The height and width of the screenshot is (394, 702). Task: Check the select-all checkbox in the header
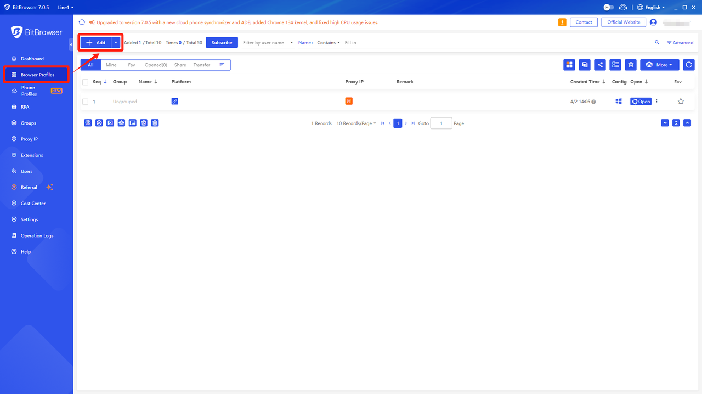[86, 81]
